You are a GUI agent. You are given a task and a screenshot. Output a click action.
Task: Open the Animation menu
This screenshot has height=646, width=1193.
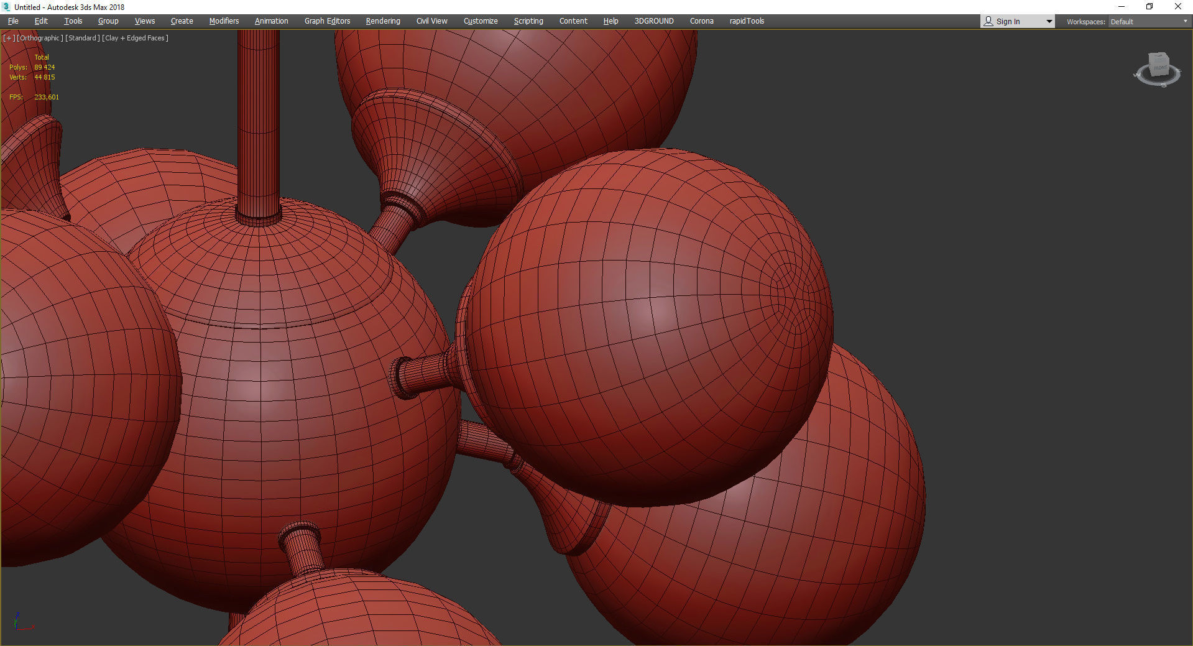(271, 21)
